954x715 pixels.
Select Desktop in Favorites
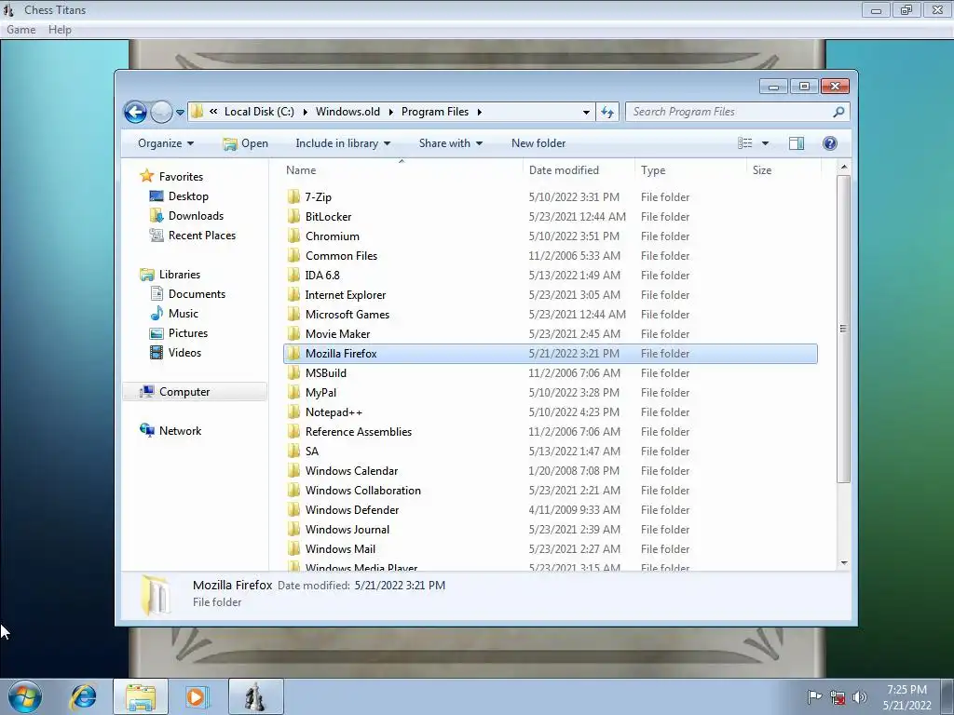pyautogui.click(x=188, y=196)
